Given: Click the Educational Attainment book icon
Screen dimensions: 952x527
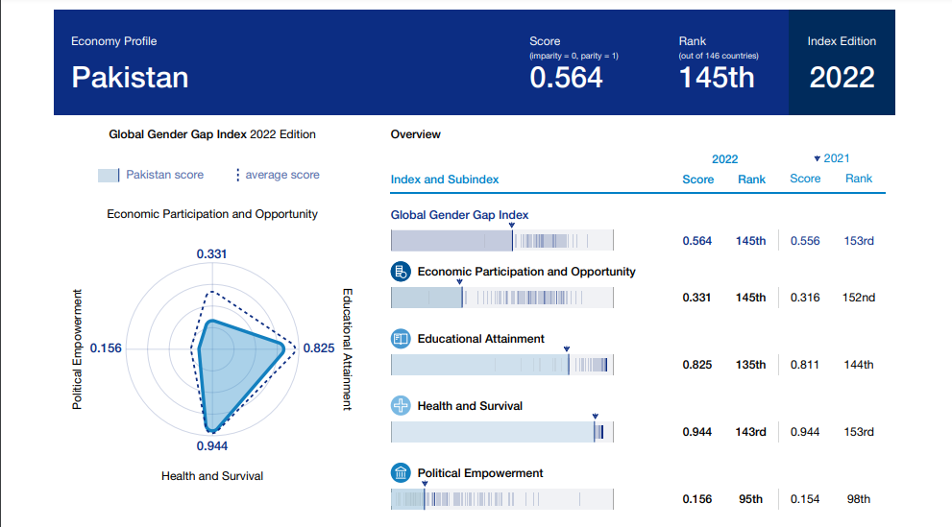Looking at the screenshot, I should [401, 339].
